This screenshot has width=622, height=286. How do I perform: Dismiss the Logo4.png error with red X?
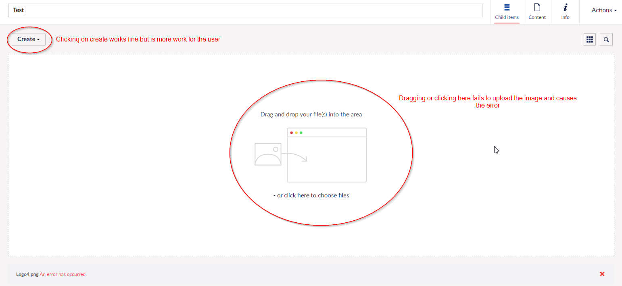coord(602,274)
